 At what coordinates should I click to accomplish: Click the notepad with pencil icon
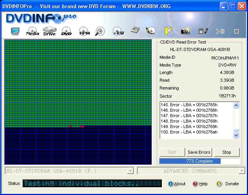[x=204, y=31]
